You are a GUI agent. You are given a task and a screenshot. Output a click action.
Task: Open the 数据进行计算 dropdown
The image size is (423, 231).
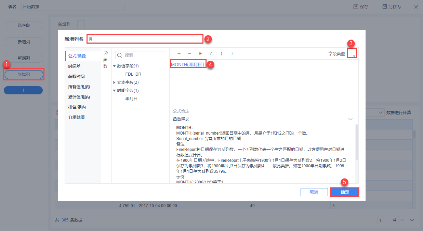pos(381,112)
